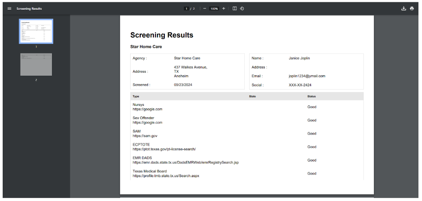Print the document
The image size is (422, 201).
tap(412, 8)
